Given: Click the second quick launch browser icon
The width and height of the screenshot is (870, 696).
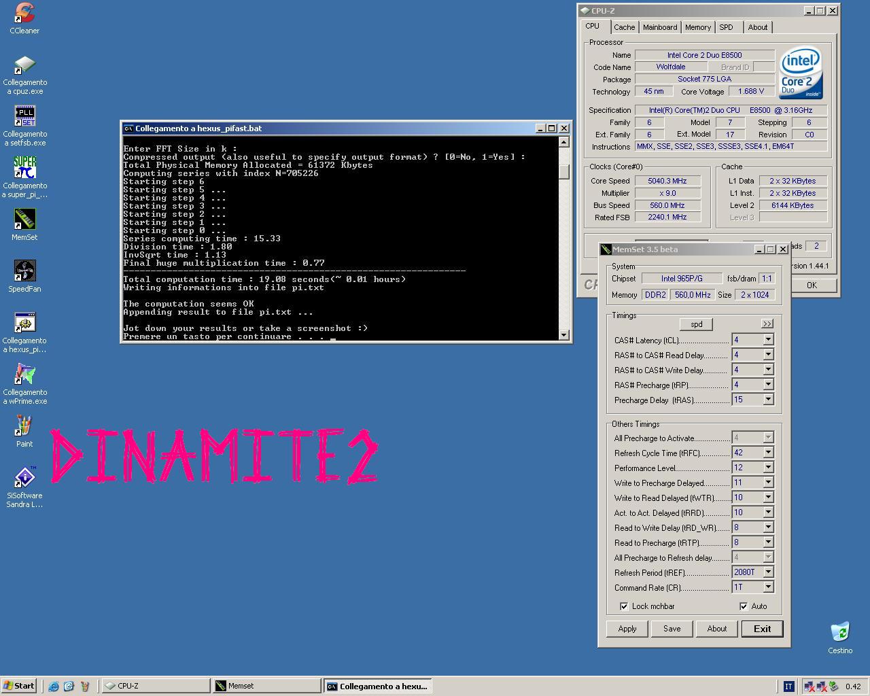Looking at the screenshot, I should [x=69, y=686].
